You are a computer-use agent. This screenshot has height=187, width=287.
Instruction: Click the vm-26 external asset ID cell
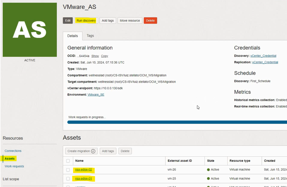(x=172, y=170)
